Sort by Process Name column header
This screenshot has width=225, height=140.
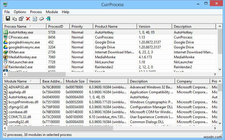tap(25, 27)
